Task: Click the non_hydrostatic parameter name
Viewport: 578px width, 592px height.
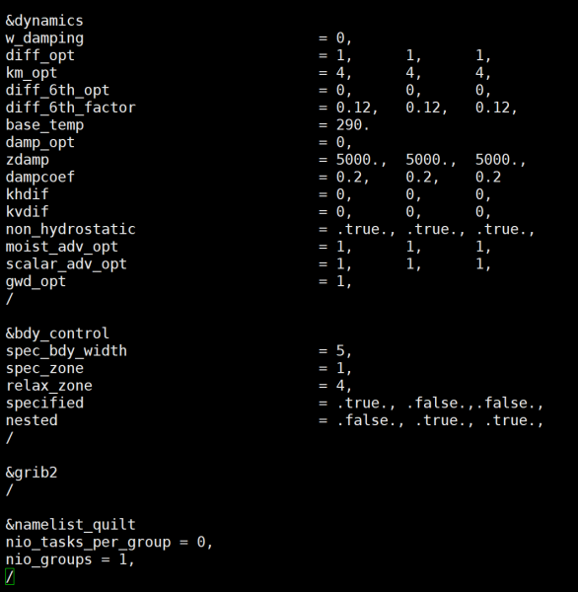Action: point(71,229)
